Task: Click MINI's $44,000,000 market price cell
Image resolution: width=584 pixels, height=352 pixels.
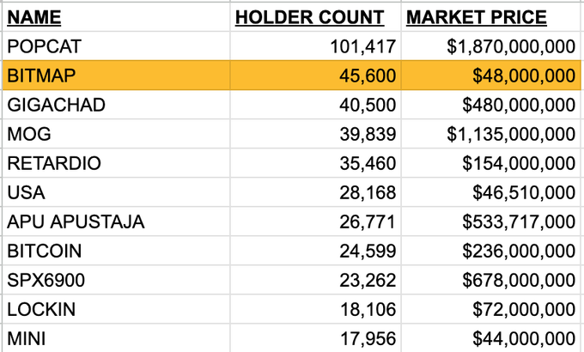Action: click(524, 338)
